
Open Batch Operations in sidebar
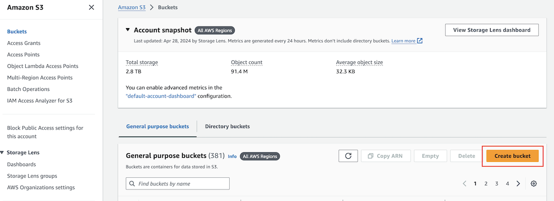coord(28,89)
